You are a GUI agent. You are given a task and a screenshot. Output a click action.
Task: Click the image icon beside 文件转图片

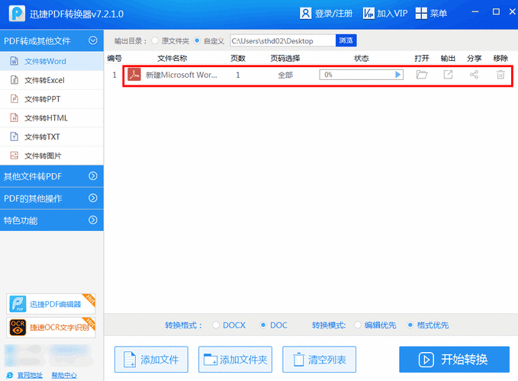[x=14, y=155]
